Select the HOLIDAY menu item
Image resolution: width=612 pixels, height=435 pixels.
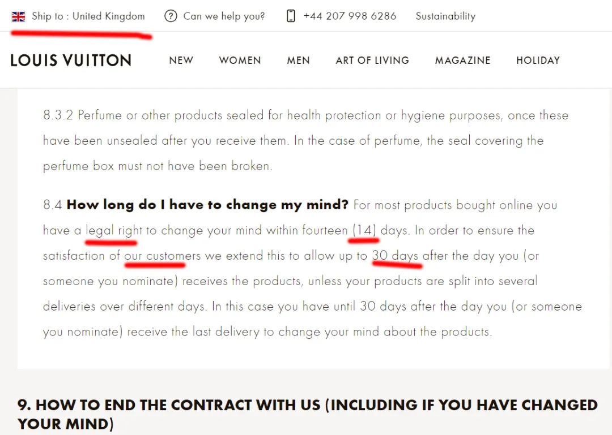pyautogui.click(x=538, y=61)
